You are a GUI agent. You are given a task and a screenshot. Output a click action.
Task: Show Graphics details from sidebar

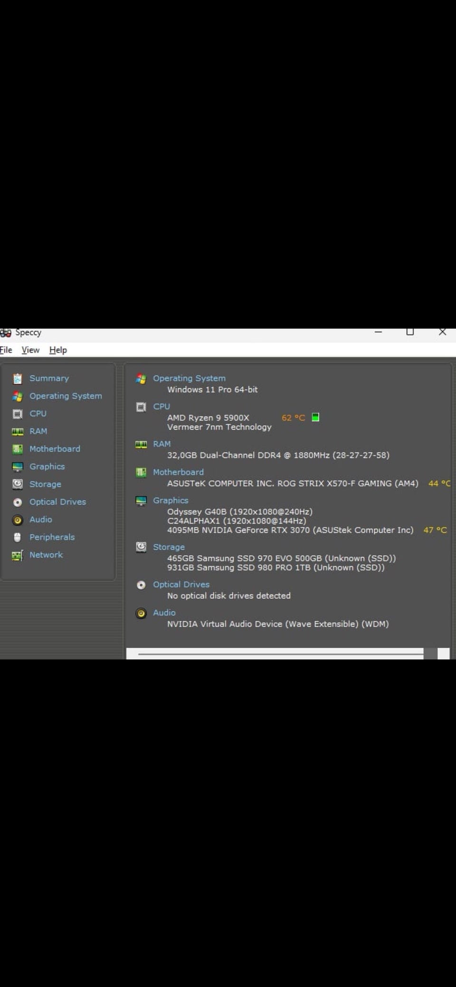point(47,466)
